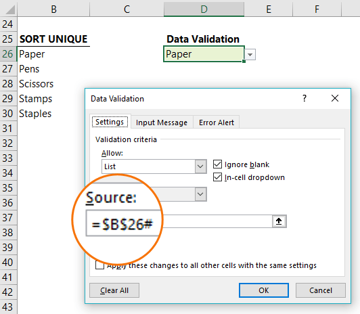360x314 pixels.
Task: Switch to the Input Message tab
Action: tap(162, 122)
